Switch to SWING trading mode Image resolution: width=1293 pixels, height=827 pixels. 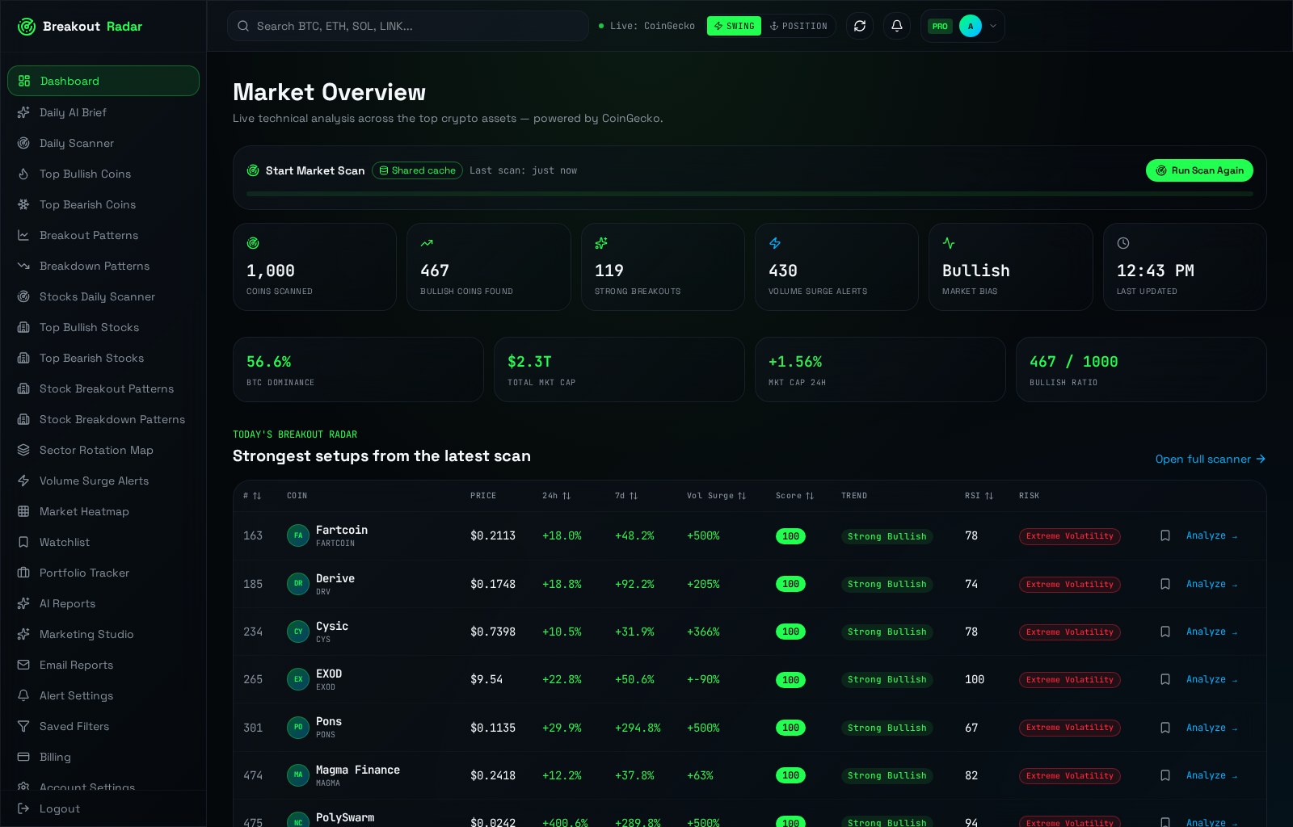click(x=734, y=26)
